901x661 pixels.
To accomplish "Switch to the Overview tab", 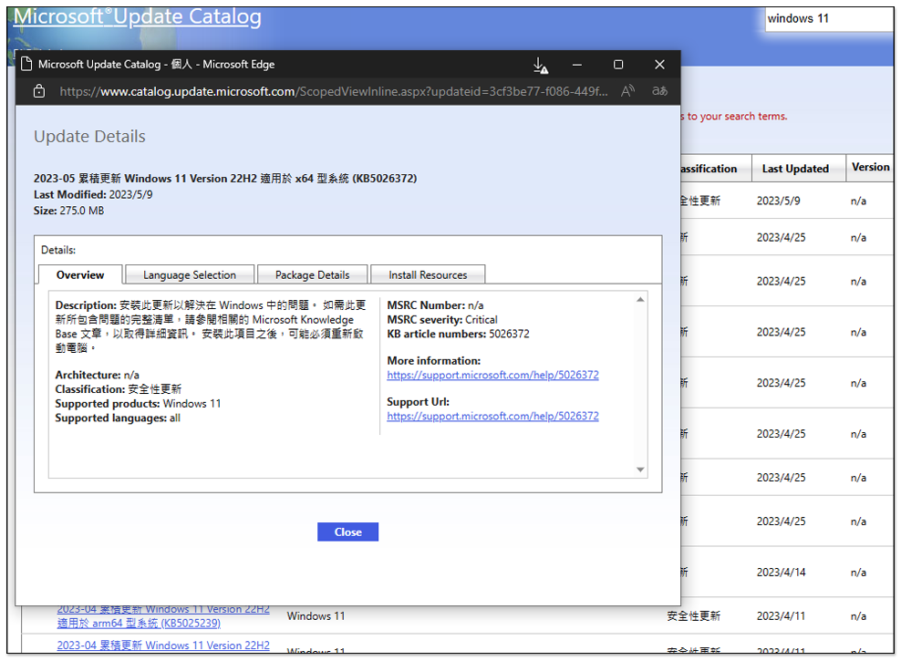I will [x=80, y=274].
